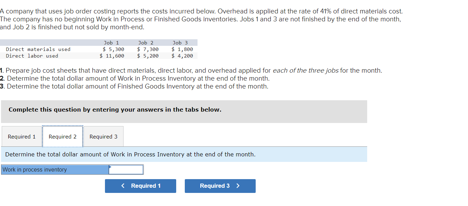468x206 pixels.
Task: Switch to the Required 1 tab
Action: [21, 136]
